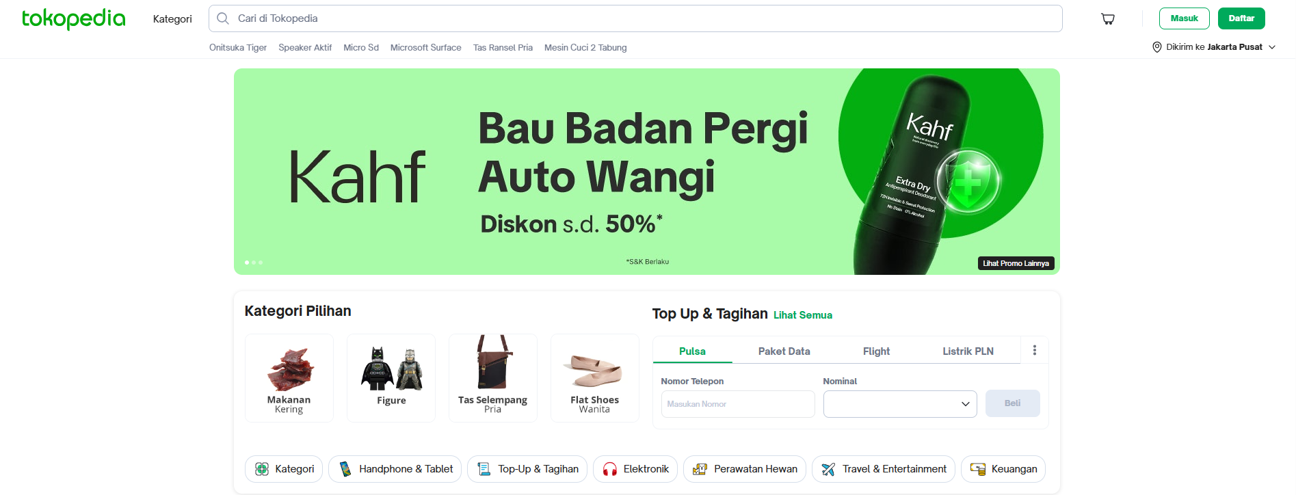This screenshot has height=495, width=1296.
Task: Click the Masuk login button
Action: (x=1185, y=18)
